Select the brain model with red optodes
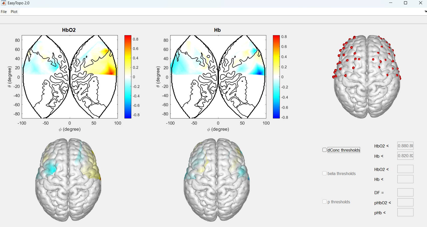This screenshot has height=227, width=427. (367, 76)
